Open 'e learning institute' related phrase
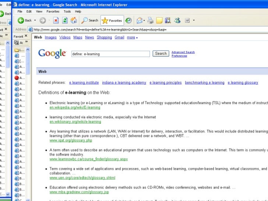 click(x=84, y=82)
